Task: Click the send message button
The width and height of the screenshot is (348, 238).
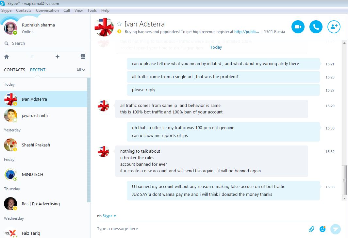Action: (335, 229)
